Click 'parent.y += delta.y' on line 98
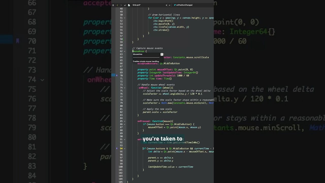 point(160,161)
